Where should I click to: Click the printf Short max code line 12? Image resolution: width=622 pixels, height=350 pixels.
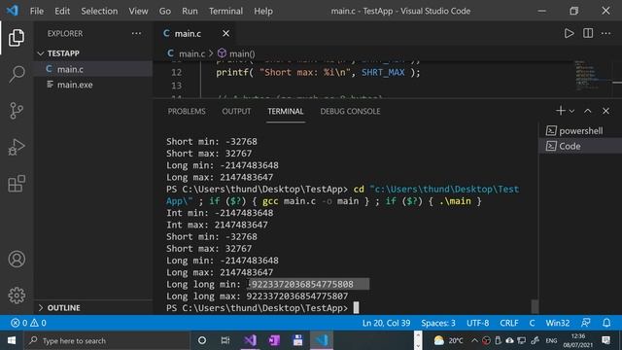318,72
